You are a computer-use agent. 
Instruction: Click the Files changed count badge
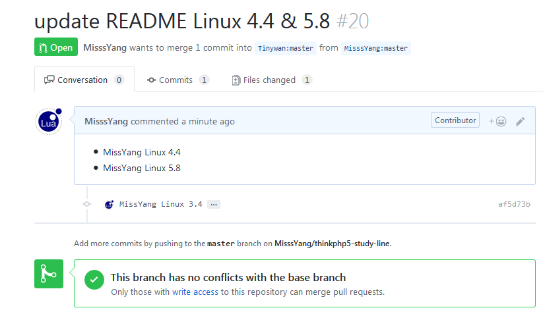coord(307,80)
